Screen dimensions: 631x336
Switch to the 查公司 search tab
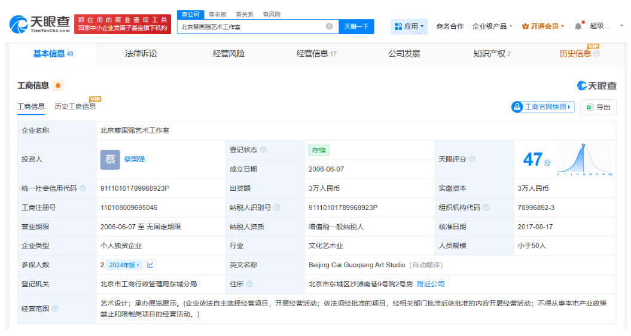[x=190, y=14]
